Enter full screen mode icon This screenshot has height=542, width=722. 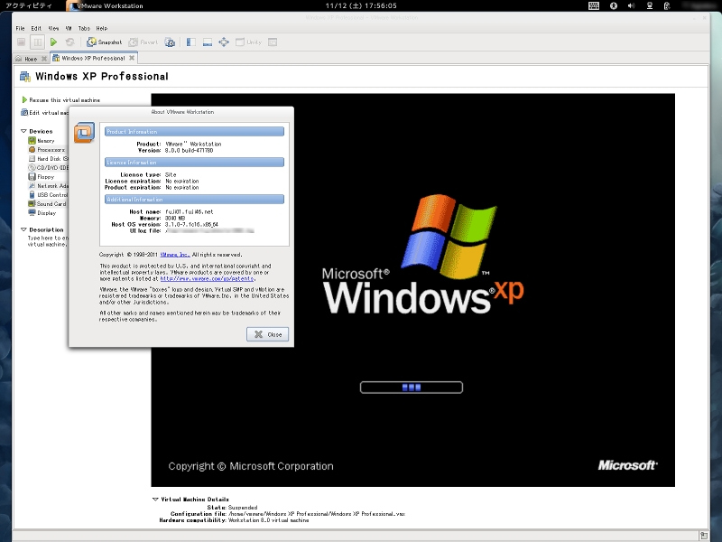[x=224, y=42]
